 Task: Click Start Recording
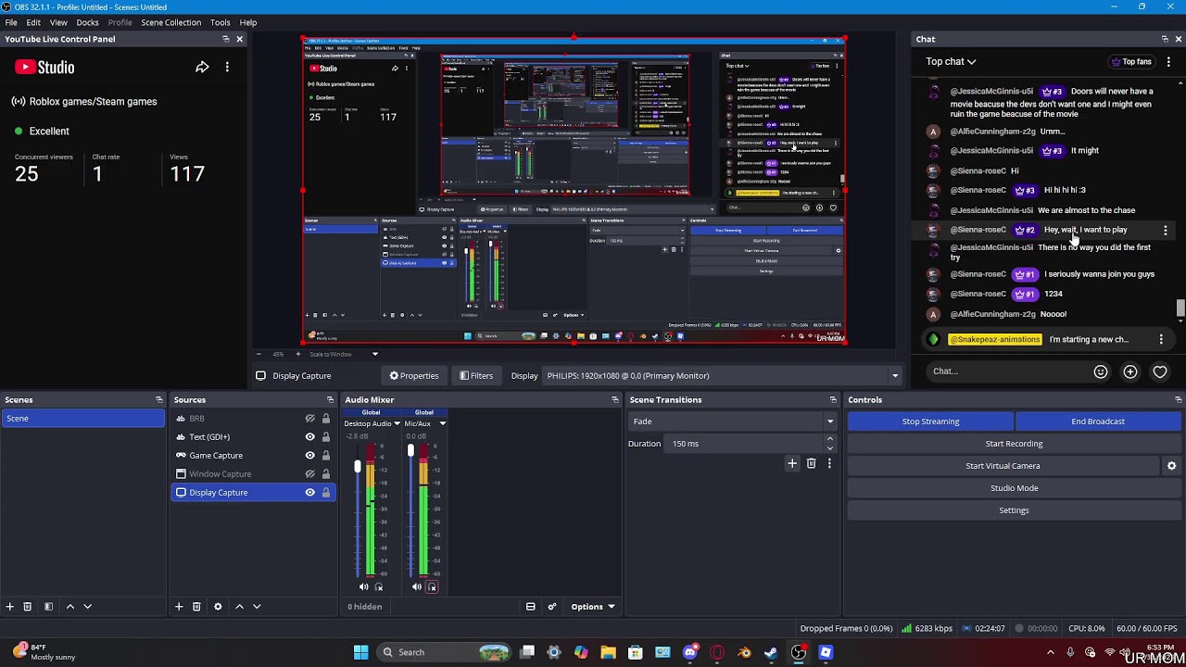point(1014,444)
